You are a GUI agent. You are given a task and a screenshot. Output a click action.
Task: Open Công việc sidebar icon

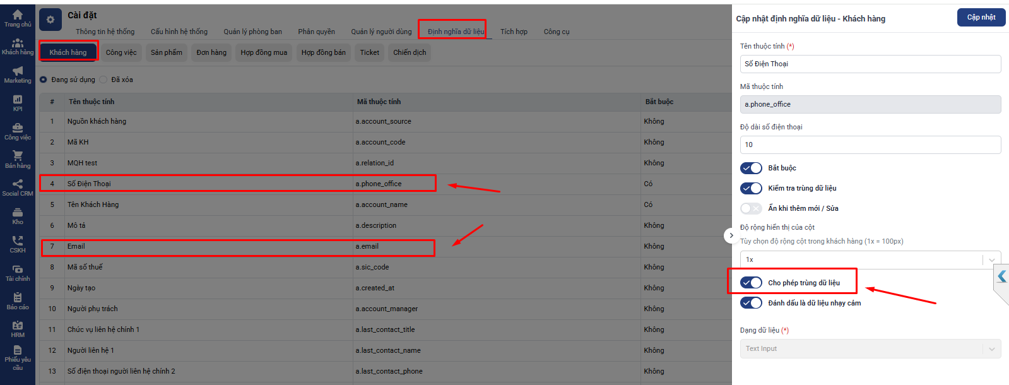(18, 128)
